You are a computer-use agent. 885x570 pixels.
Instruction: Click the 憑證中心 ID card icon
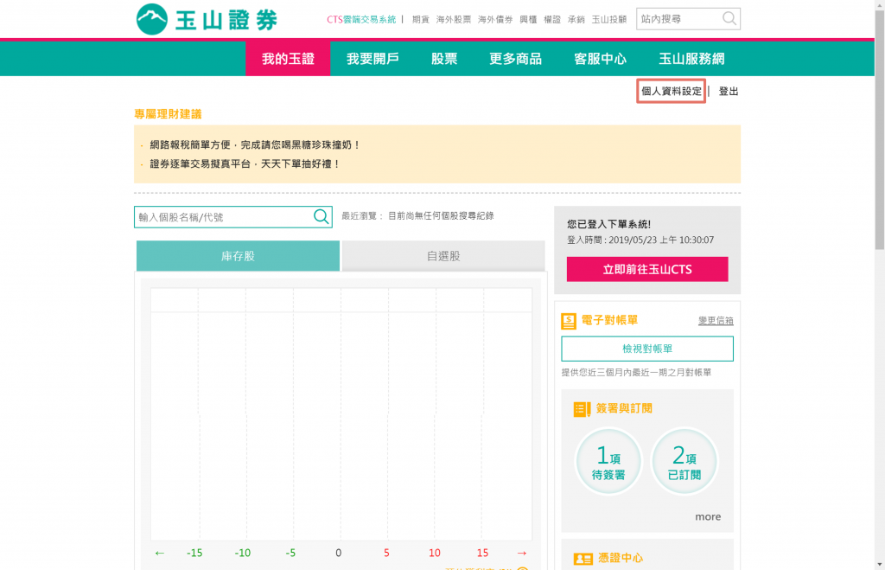pos(583,559)
